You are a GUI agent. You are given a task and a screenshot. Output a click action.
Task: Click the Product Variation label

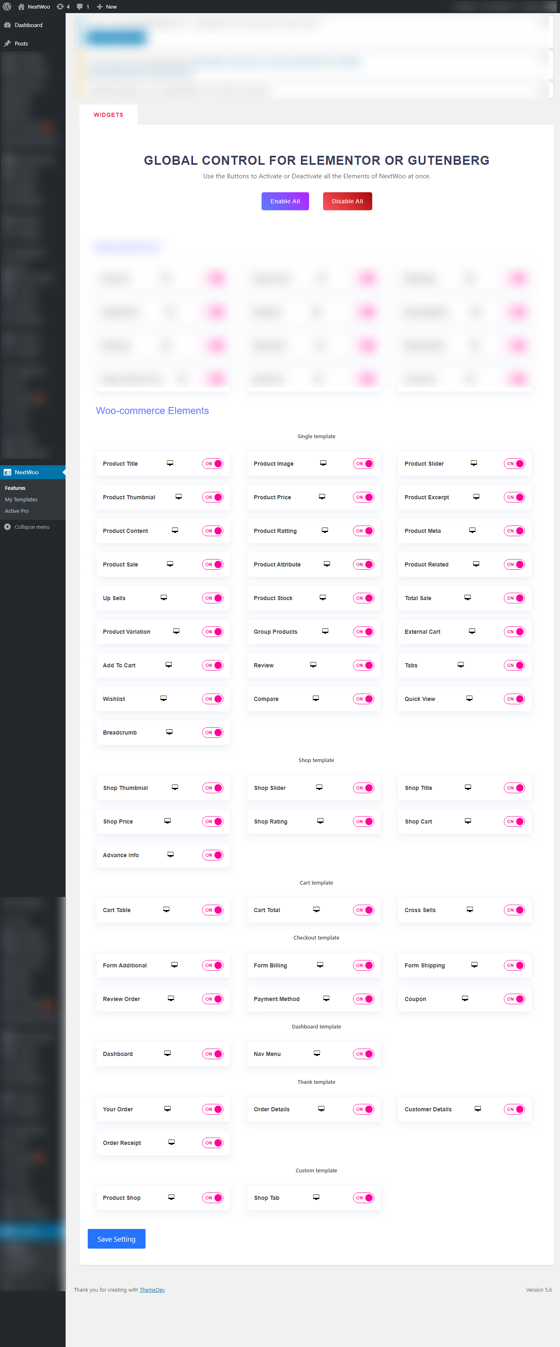(127, 632)
